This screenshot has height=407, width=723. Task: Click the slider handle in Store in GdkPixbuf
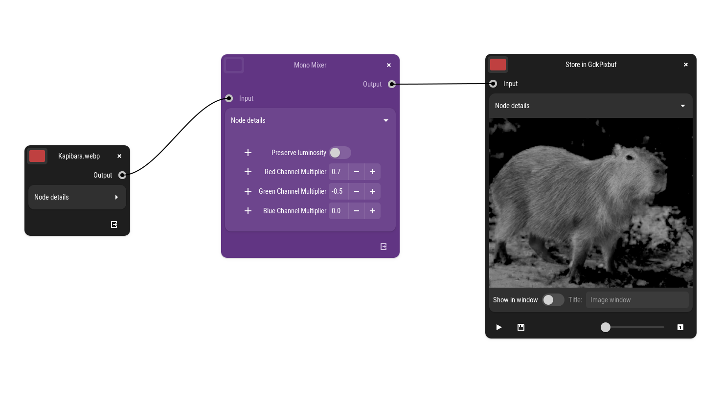coord(606,327)
